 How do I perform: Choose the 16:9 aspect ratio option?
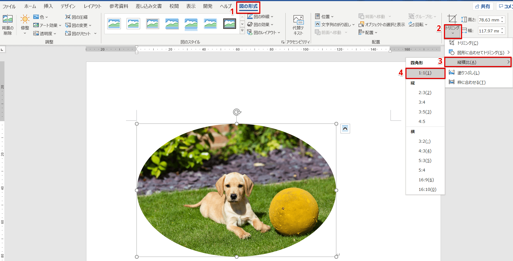tap(426, 180)
